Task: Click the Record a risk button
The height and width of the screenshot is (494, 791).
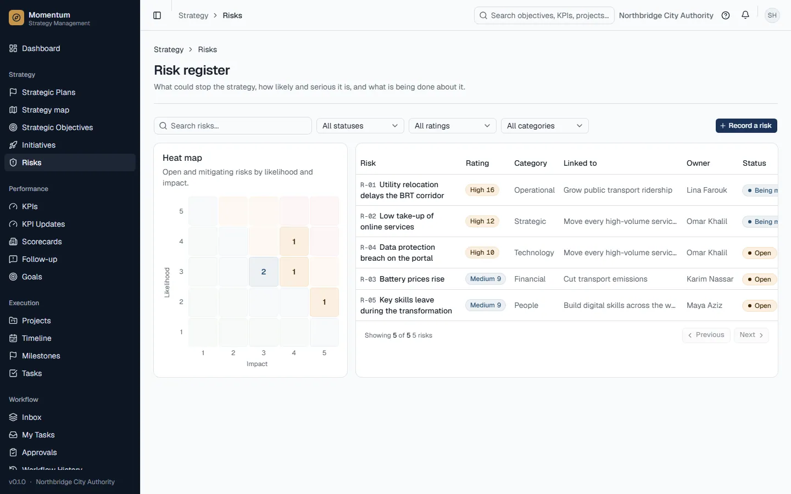Action: click(746, 126)
